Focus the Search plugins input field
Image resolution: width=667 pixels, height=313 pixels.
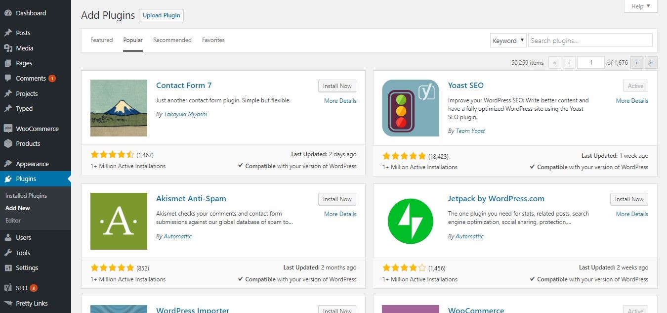point(590,41)
